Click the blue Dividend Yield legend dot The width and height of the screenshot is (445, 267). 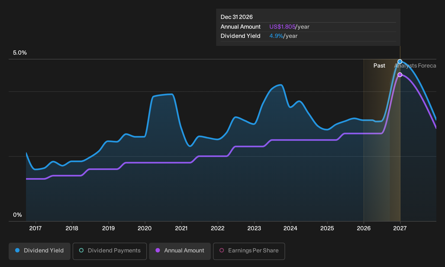click(17, 251)
